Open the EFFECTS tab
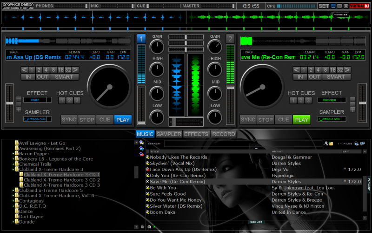372x233 pixels. click(x=196, y=134)
